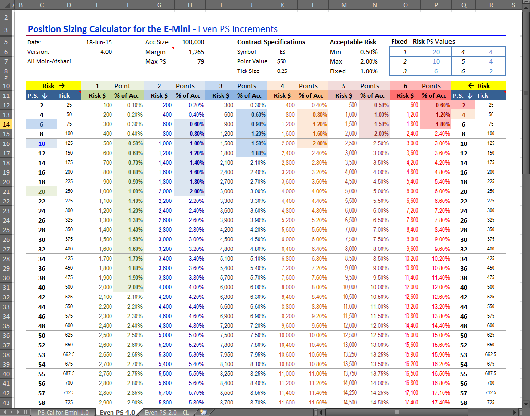The height and width of the screenshot is (416, 530).
Task: Click the tick value 662.5 in column D
Action: pos(69,354)
